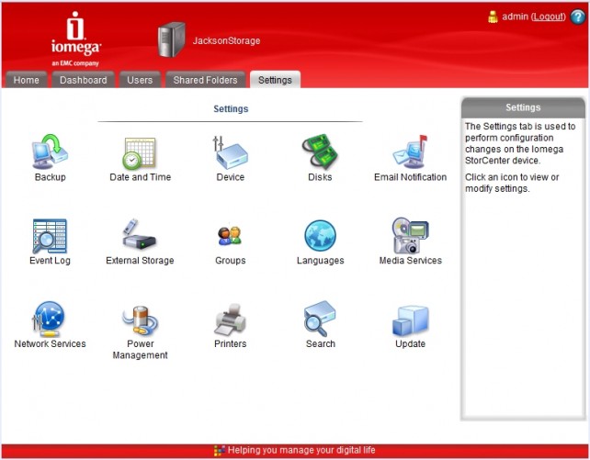Click the Network Services label
This screenshot has height=460, width=590.
point(50,343)
